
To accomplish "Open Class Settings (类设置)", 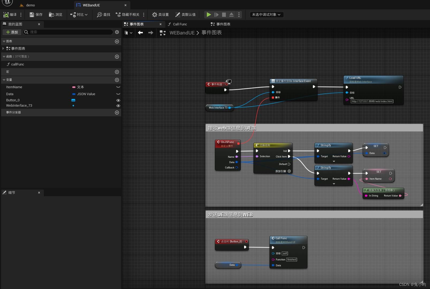I will click(161, 15).
